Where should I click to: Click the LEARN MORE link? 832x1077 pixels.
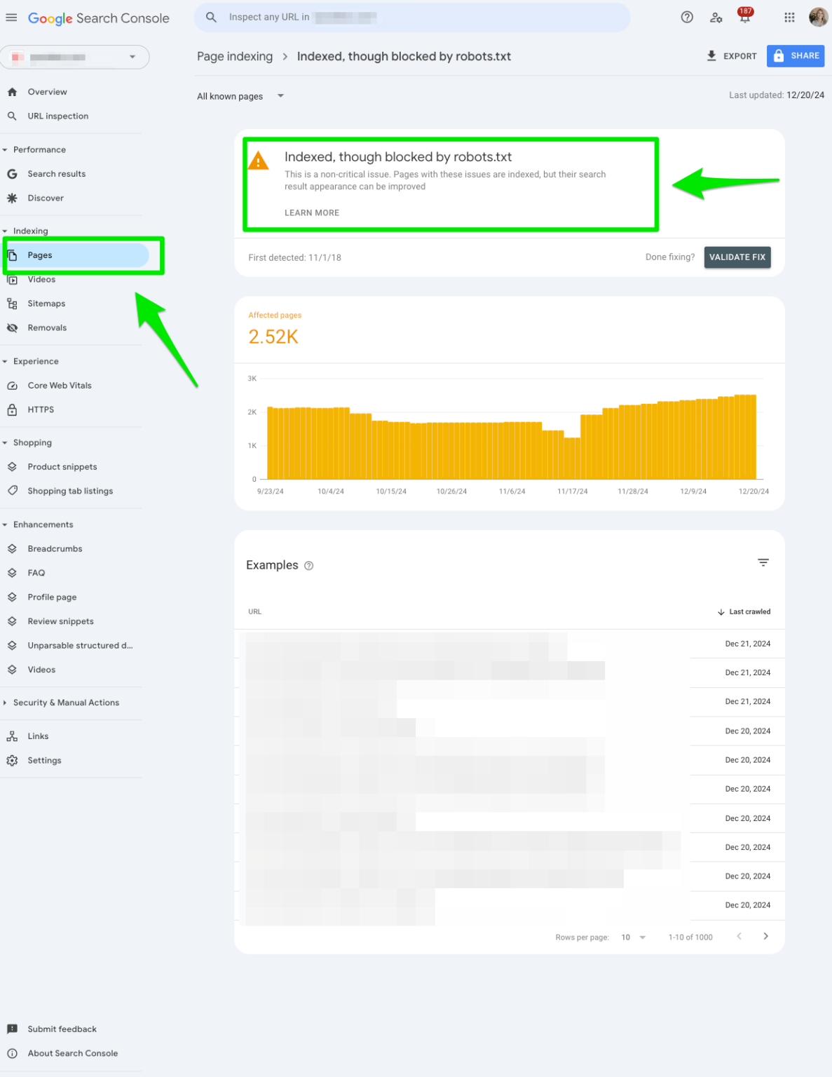pyautogui.click(x=311, y=212)
